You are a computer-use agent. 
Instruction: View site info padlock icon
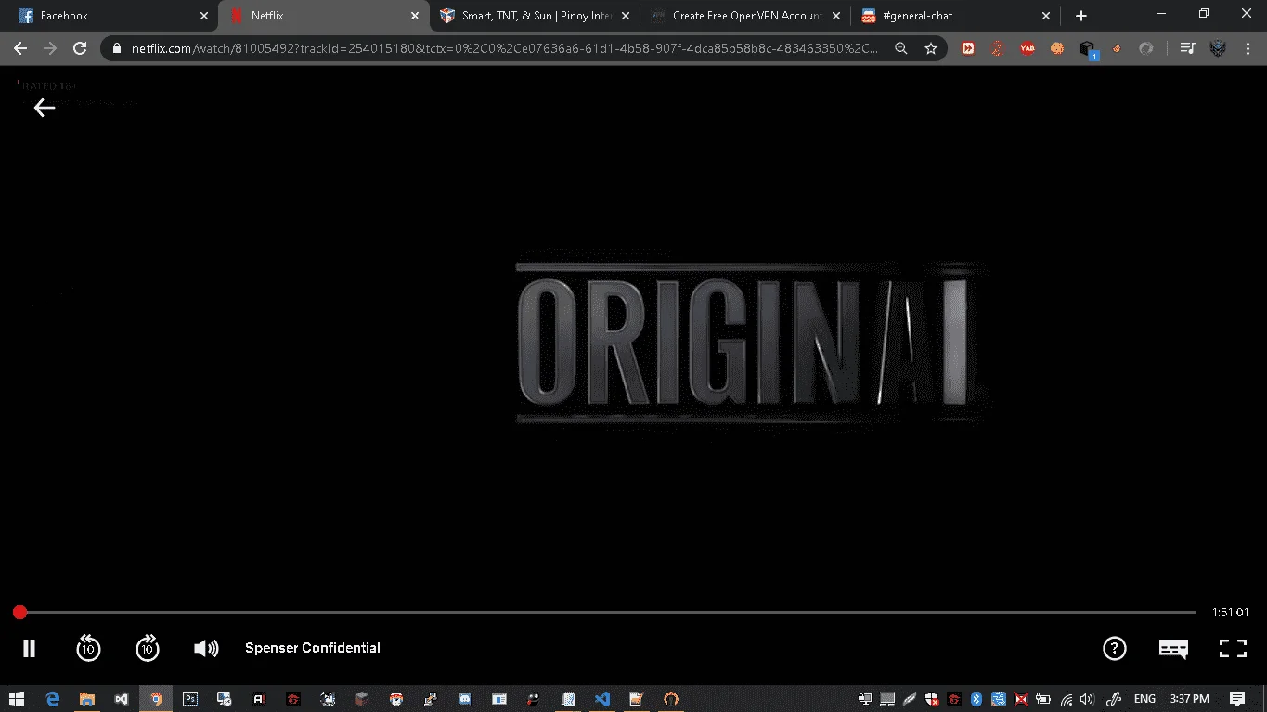[117, 48]
